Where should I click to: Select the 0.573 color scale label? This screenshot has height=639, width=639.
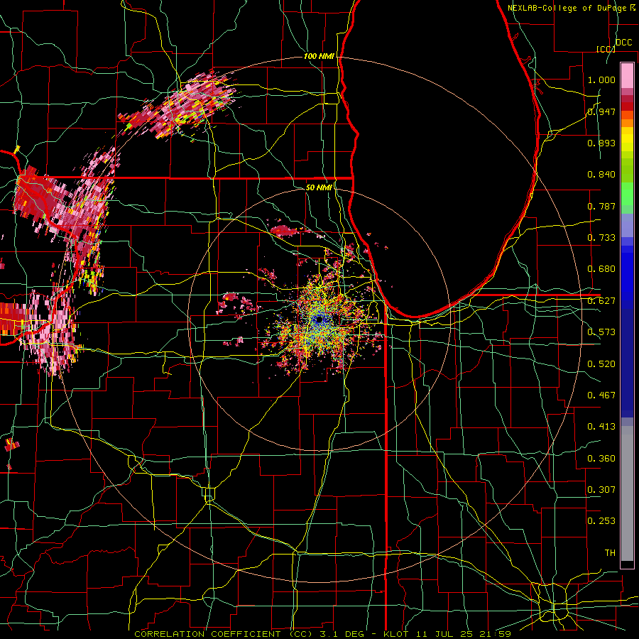601,332
